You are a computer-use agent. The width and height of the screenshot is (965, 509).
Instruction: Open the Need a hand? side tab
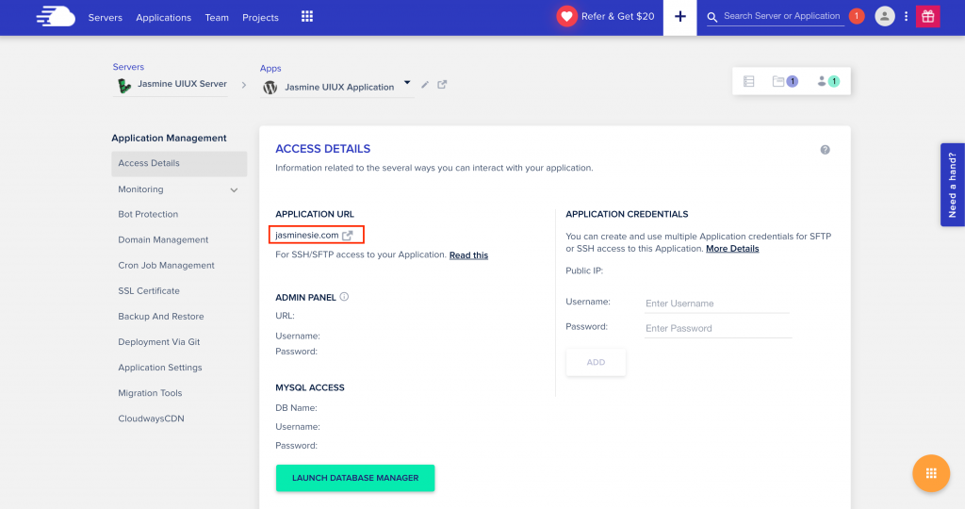[953, 185]
